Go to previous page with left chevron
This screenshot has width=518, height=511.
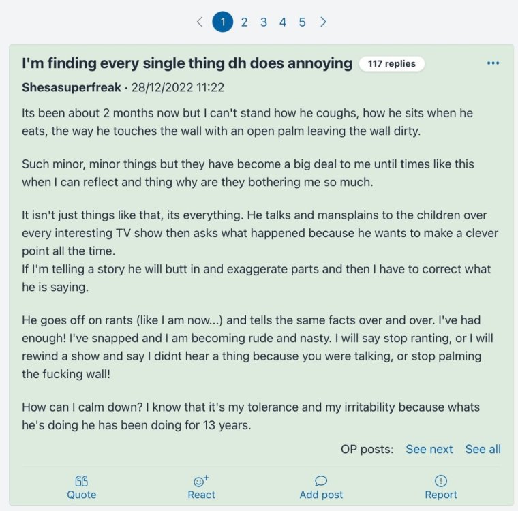click(x=200, y=22)
